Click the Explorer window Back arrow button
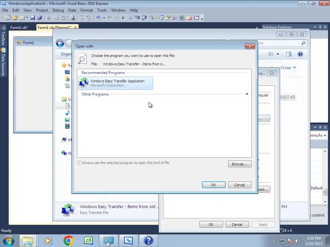 click(60, 43)
